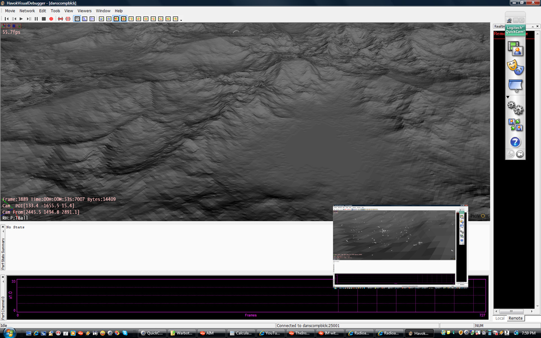541x338 pixels.
Task: Click the QuickCam blue help icon
Action: (515, 142)
